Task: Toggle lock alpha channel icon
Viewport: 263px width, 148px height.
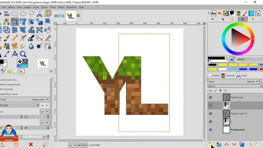Action: click(225, 90)
